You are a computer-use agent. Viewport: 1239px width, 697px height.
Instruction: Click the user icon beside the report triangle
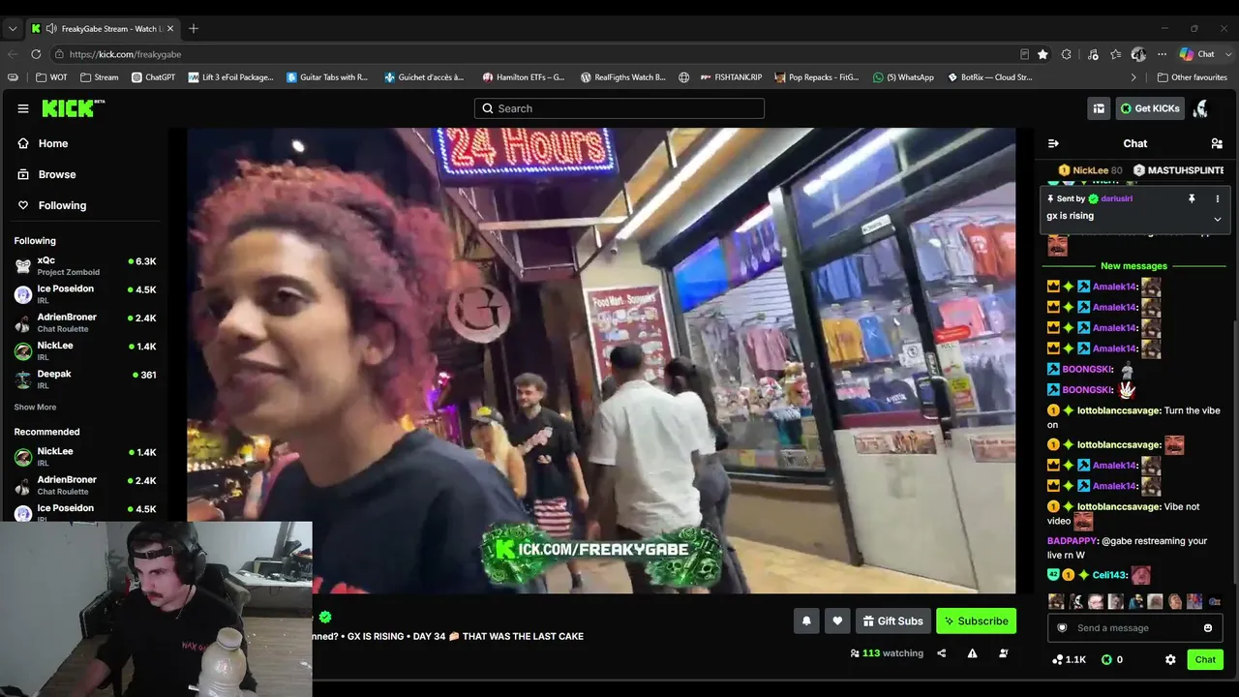[1003, 653]
